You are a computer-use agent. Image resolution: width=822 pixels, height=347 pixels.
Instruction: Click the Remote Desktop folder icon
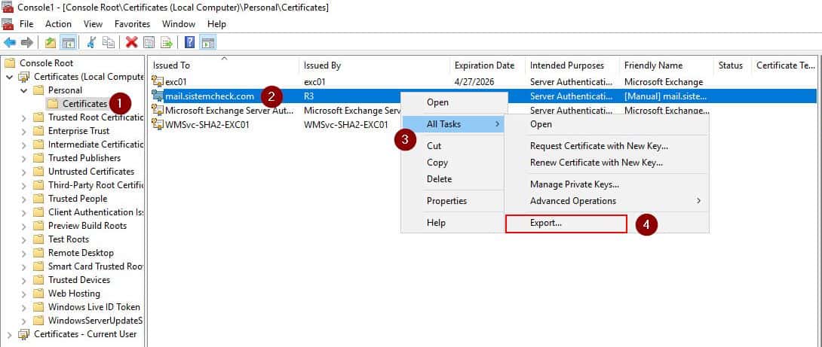coord(38,252)
